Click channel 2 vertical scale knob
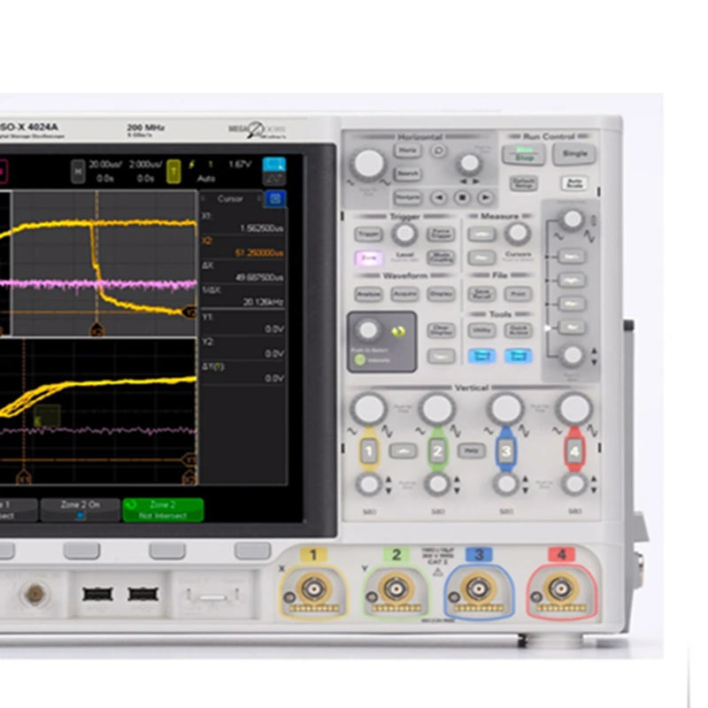 tap(437, 409)
